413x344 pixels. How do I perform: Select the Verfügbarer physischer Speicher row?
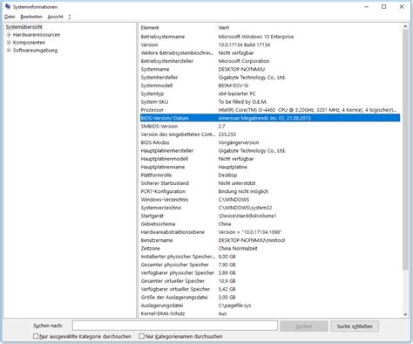coord(270,273)
